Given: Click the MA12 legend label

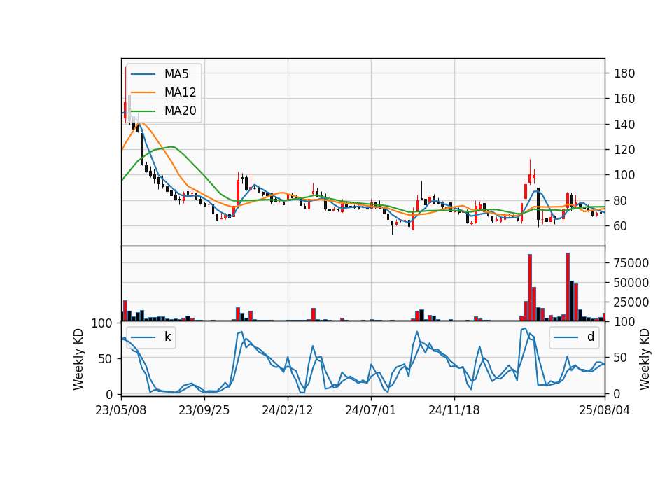Looking at the screenshot, I should [x=180, y=92].
